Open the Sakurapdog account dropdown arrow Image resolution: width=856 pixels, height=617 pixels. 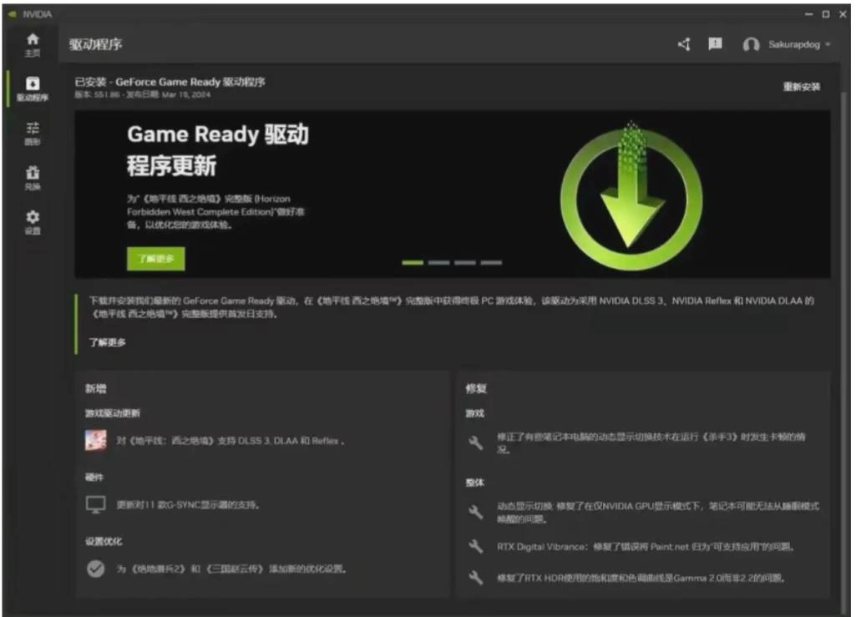(828, 44)
